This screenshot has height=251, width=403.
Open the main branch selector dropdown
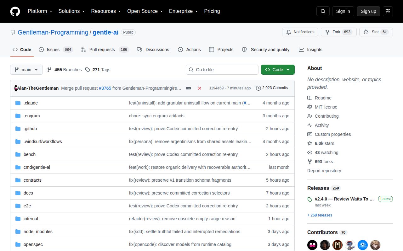(26, 70)
